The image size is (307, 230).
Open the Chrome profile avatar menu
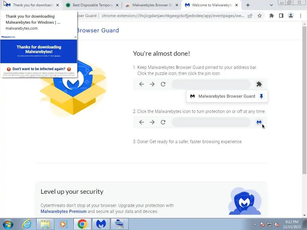[x=291, y=16]
